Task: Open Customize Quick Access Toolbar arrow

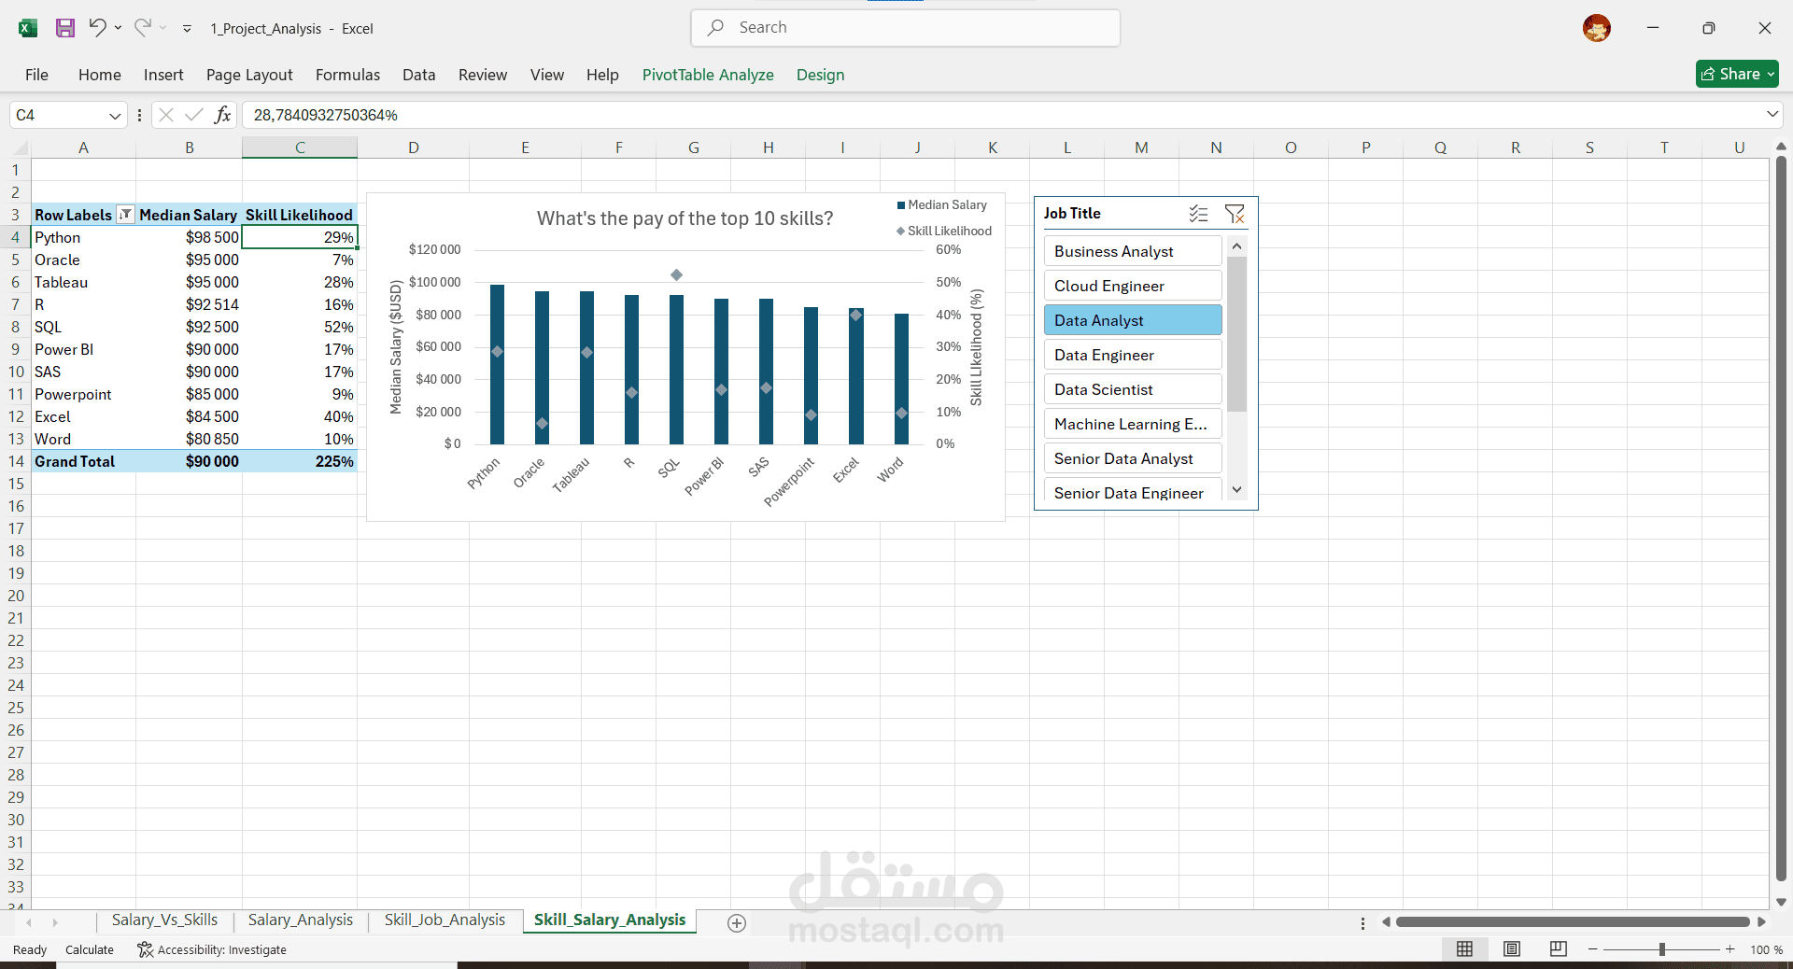Action: click(x=187, y=29)
